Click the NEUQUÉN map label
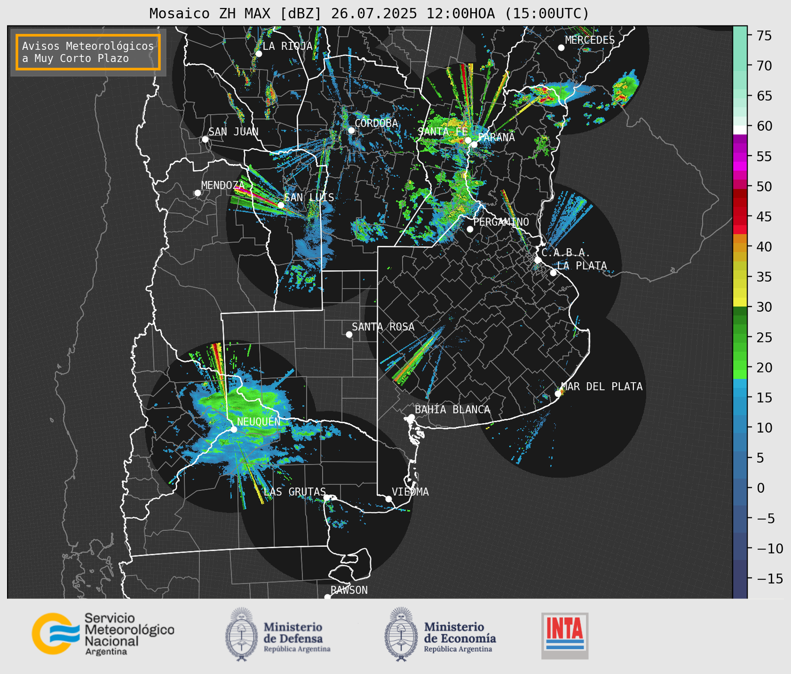This screenshot has height=674, width=791. (x=259, y=421)
